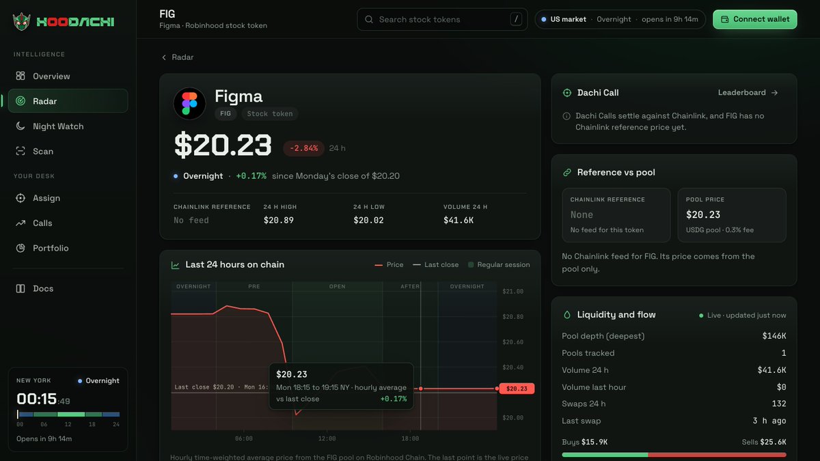Click the Chainlink Reference None card

tap(616, 215)
